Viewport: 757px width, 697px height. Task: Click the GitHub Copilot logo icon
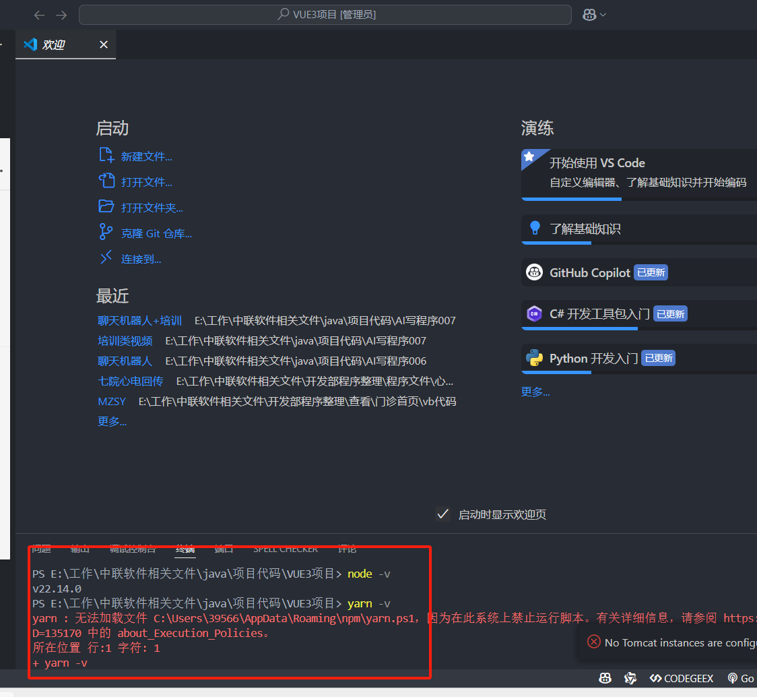point(535,272)
